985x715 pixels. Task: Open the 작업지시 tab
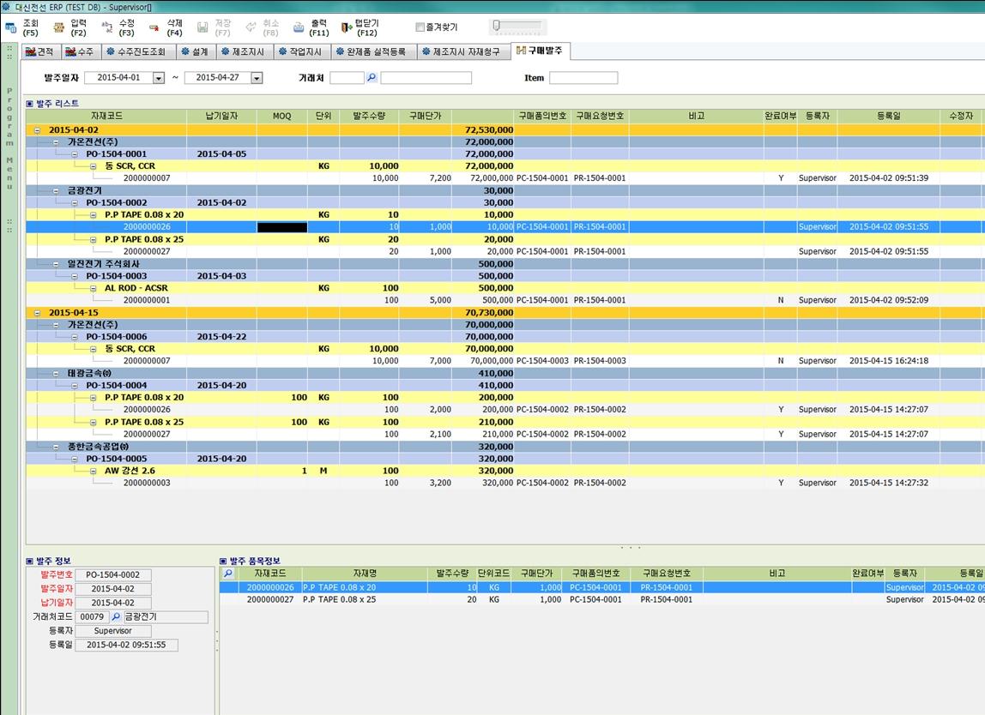coord(300,51)
